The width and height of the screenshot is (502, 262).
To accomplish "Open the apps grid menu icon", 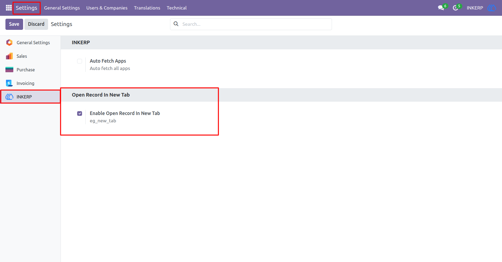I will tap(9, 8).
